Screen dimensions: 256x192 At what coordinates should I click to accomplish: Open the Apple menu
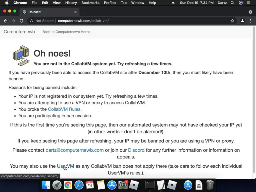pyautogui.click(x=7, y=3)
